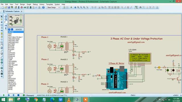Click the Arduino UNO board in schematic
Image resolution: width=182 pixels, height=102 pixels.
pyautogui.click(x=117, y=78)
